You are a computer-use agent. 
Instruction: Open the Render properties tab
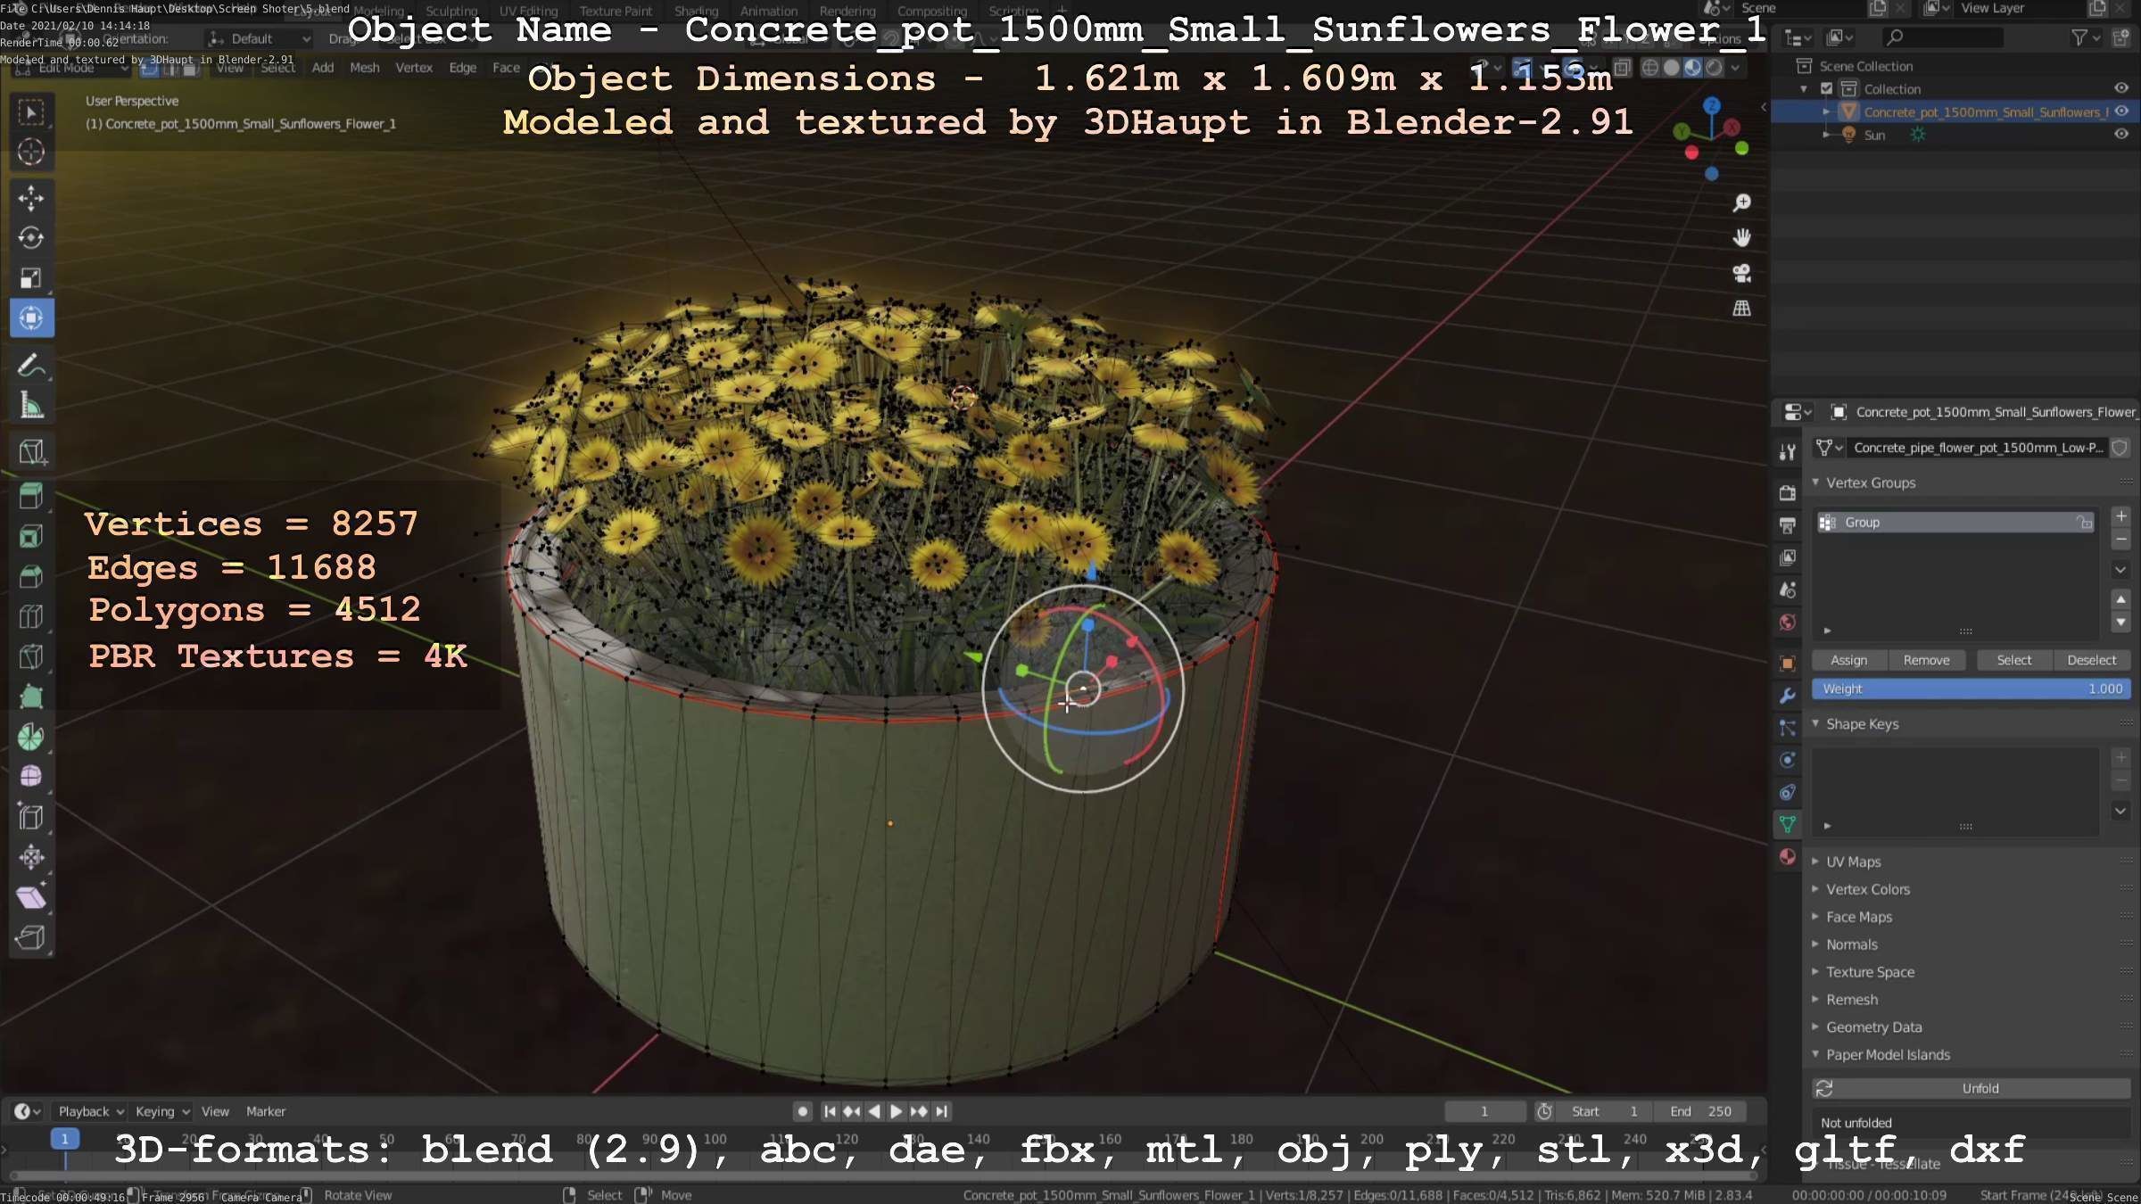tap(1787, 493)
